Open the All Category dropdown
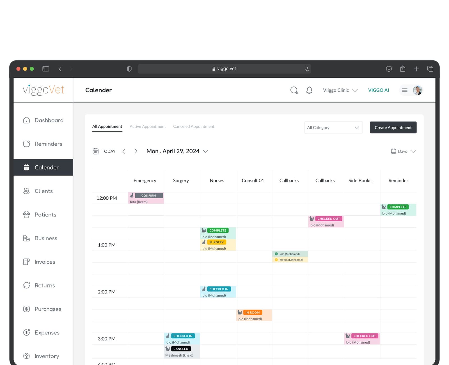Viewport: 449px width, 365px height. [x=333, y=127]
